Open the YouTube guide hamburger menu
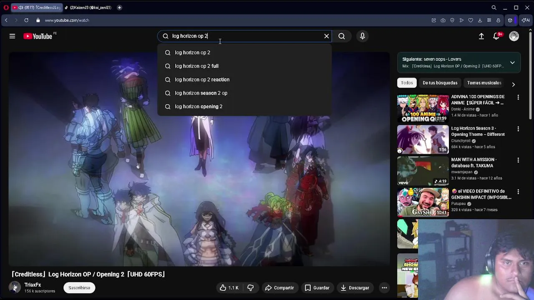This screenshot has width=534, height=300. coord(12,36)
